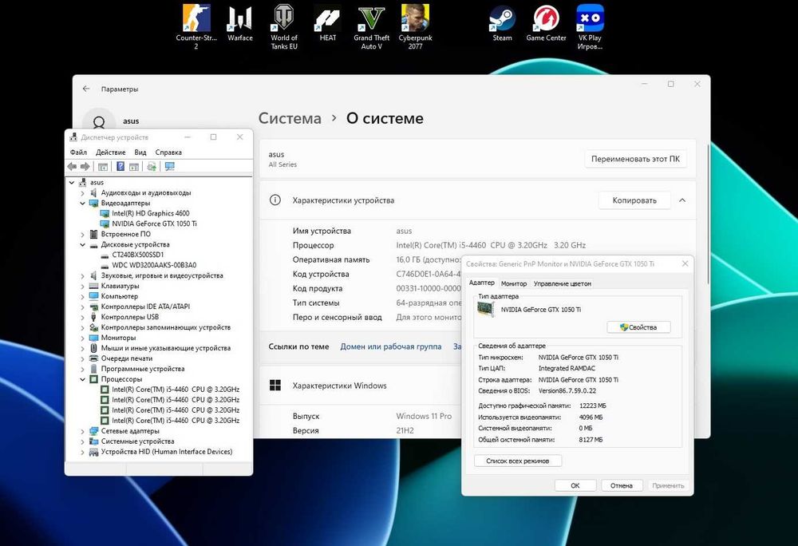Close the adapter properties dialog
The width and height of the screenshot is (798, 546).
coord(685,263)
